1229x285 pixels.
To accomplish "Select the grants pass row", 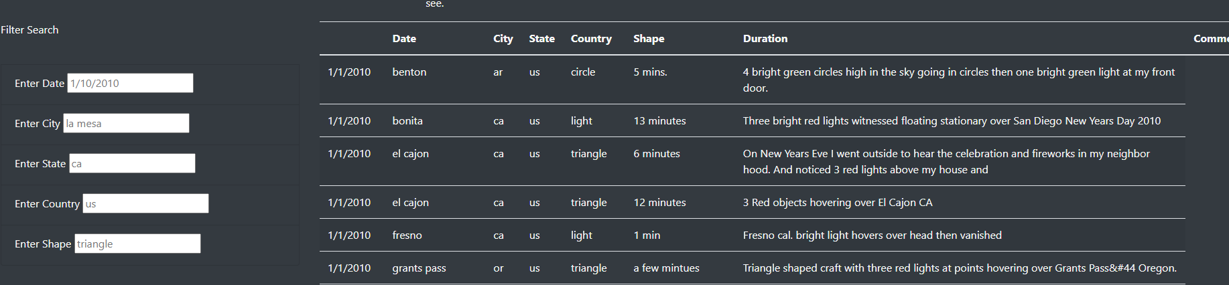I will (752, 268).
